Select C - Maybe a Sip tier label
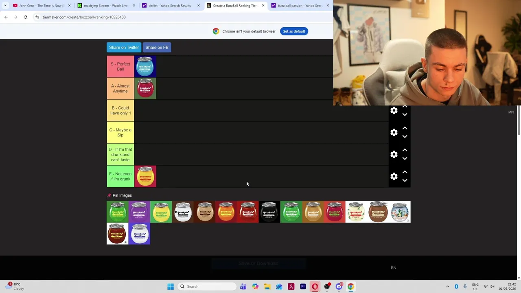521x293 pixels. (120, 132)
